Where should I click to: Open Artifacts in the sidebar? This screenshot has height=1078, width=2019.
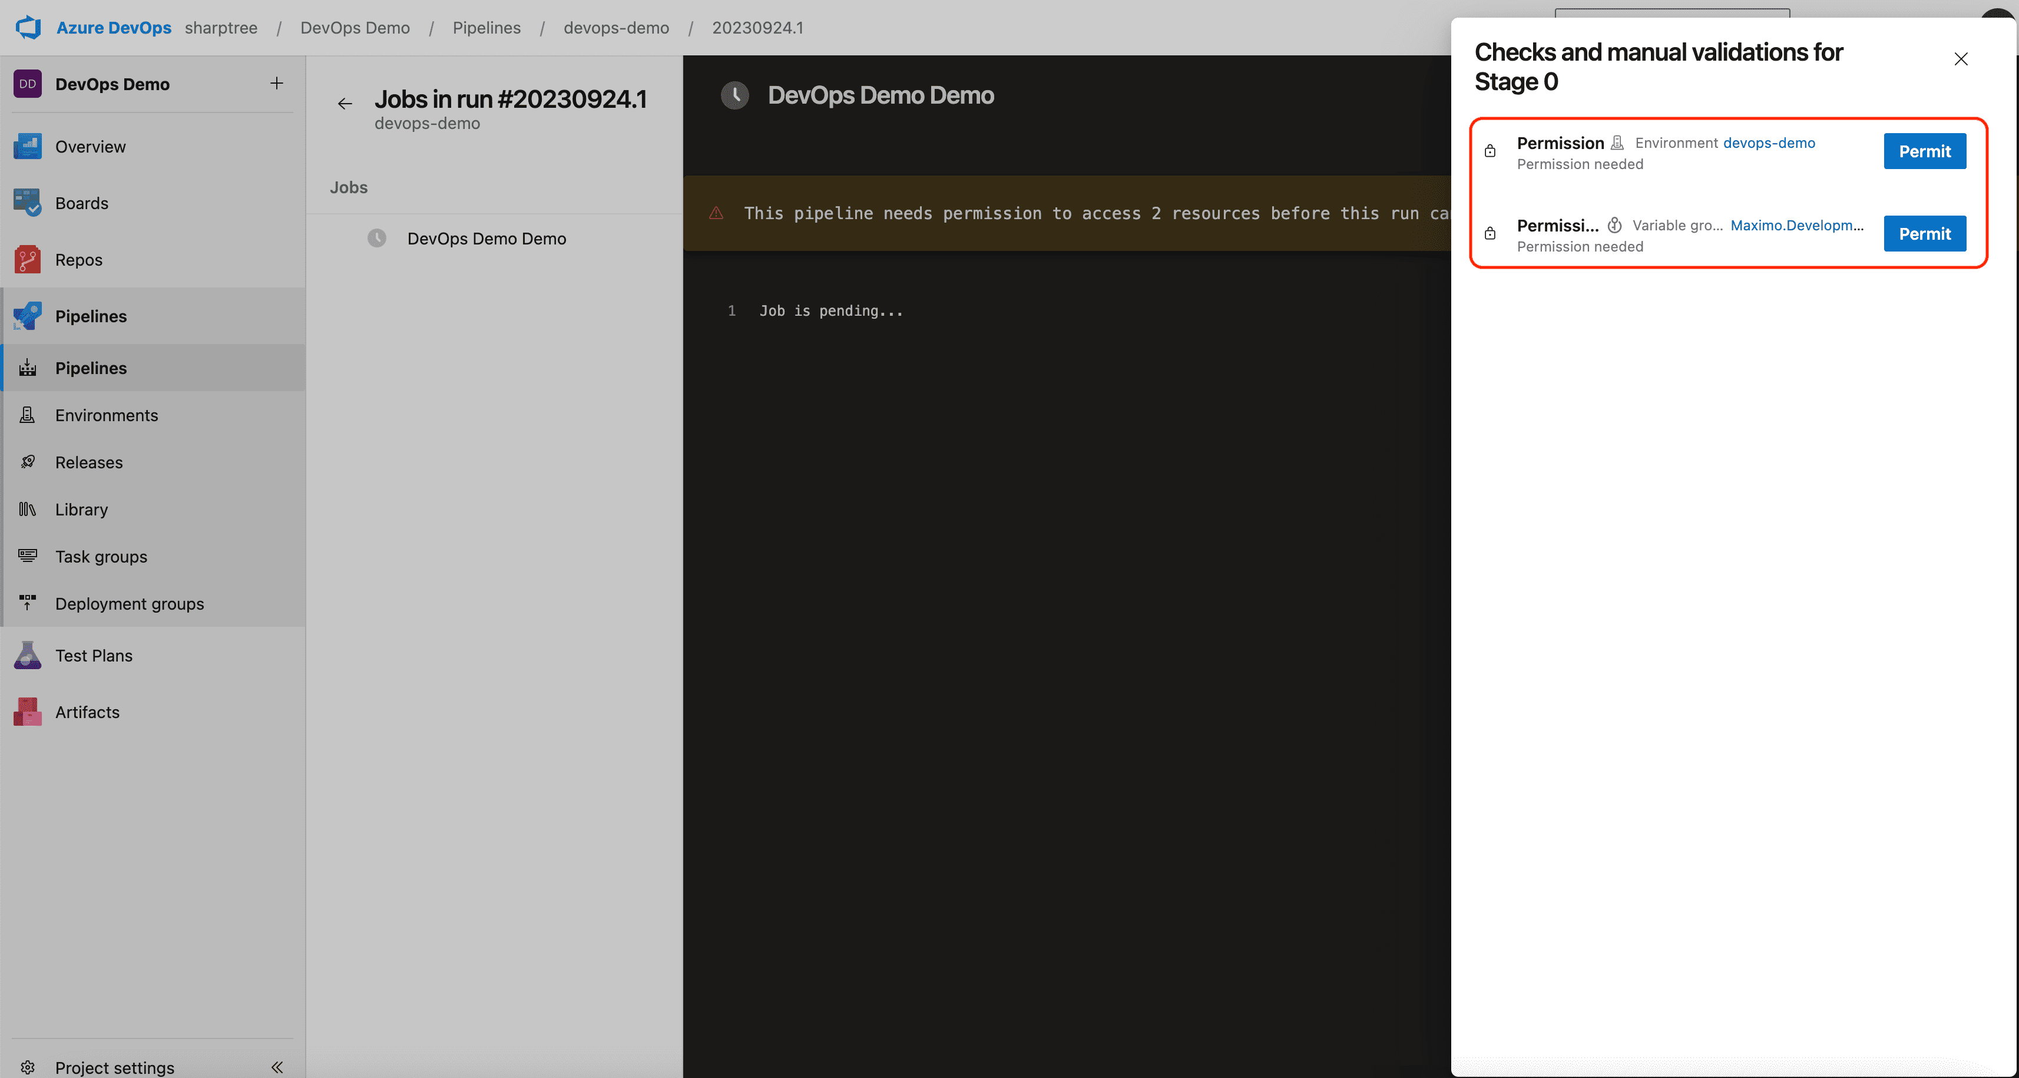pyautogui.click(x=153, y=712)
